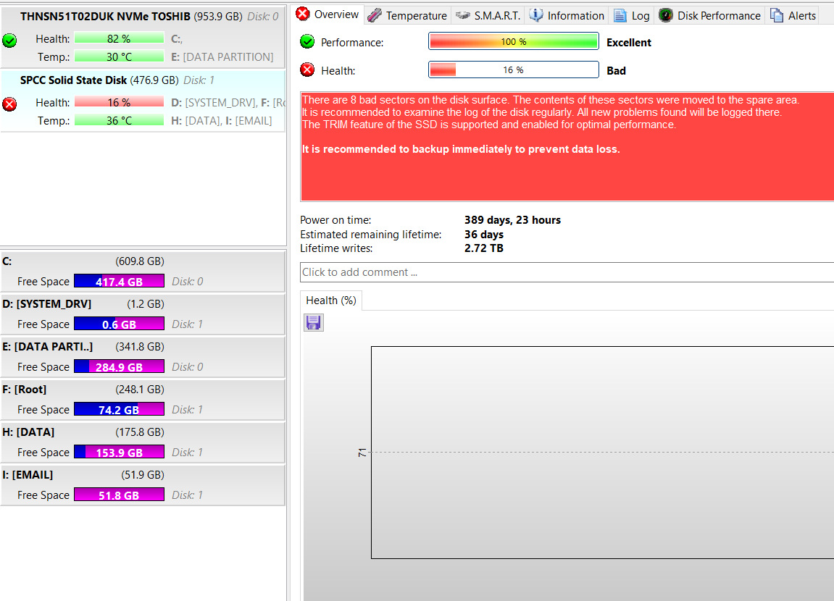Click the 'Estimated remaining lifetime:' label
Viewport: 834px width, 601px height.
point(371,235)
